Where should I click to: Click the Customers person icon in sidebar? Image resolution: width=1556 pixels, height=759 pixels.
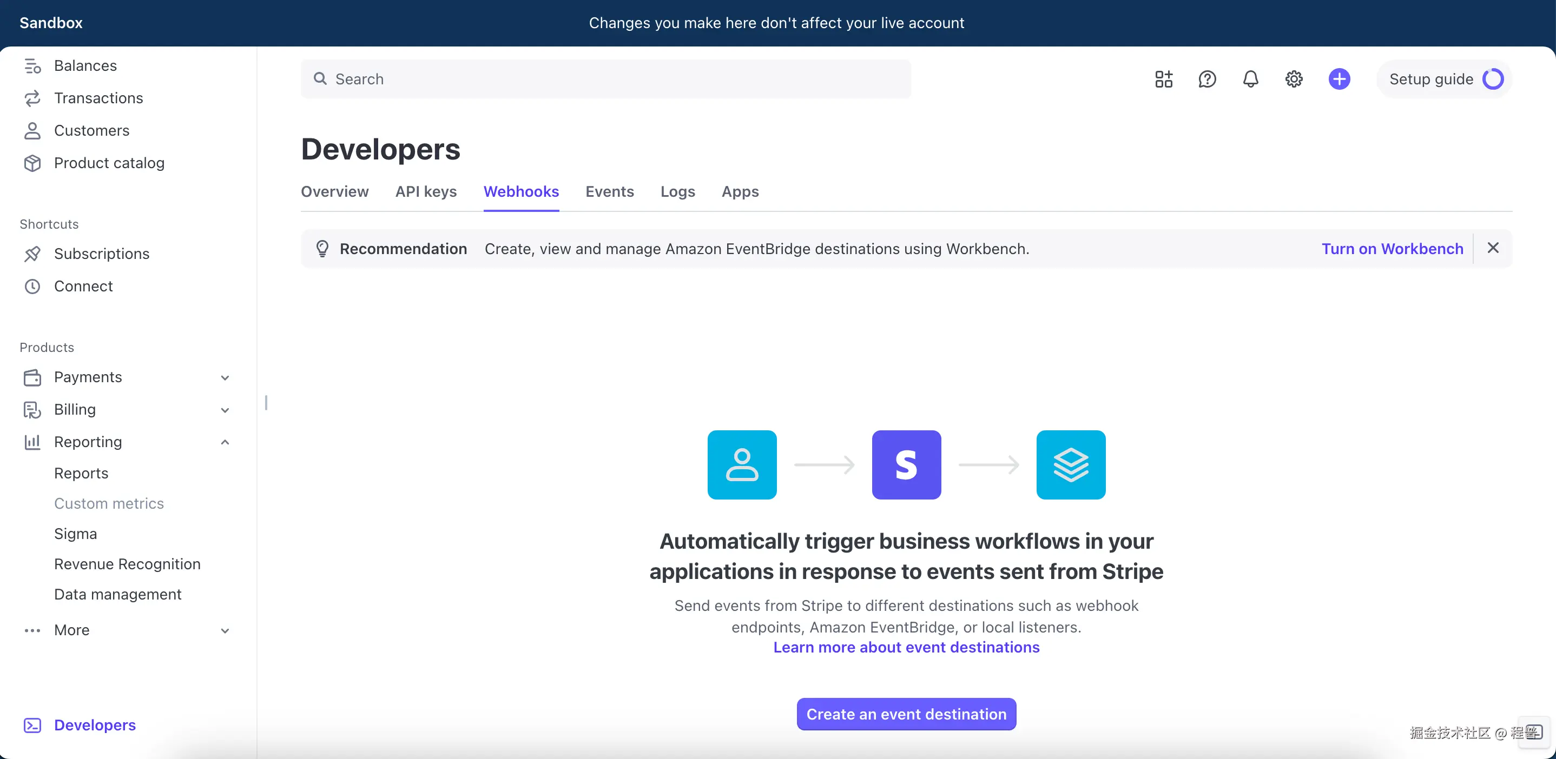click(32, 131)
